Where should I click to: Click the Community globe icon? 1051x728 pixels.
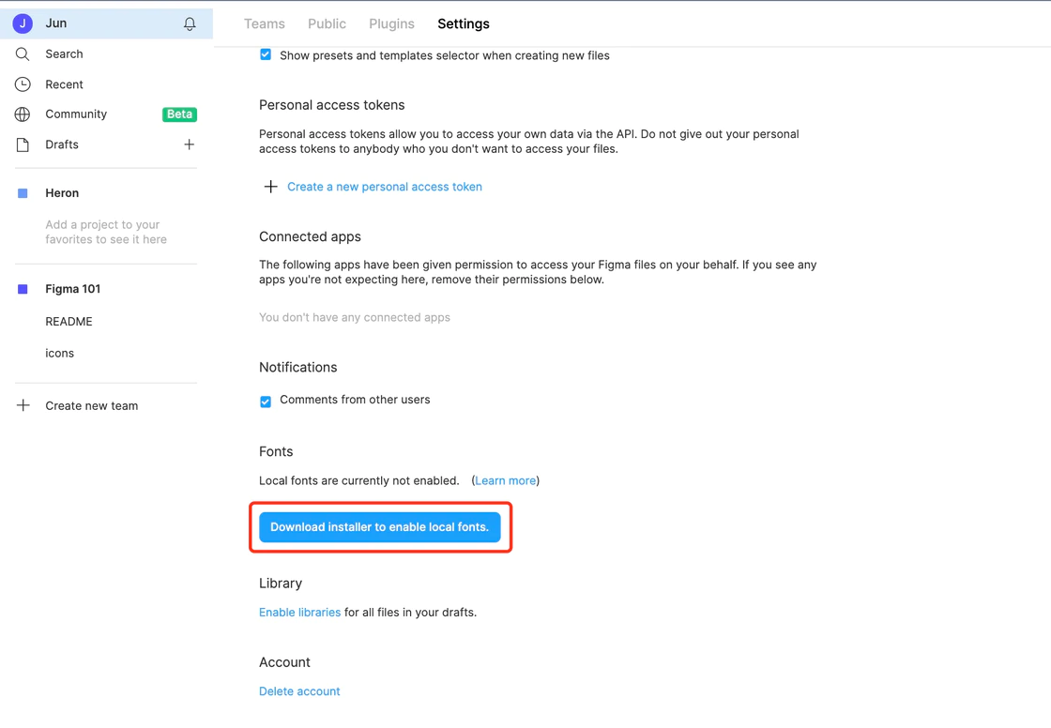click(23, 114)
